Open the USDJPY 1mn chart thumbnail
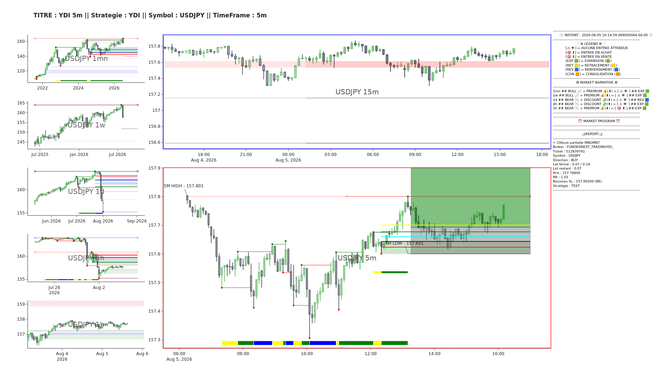This screenshot has height=376, width=669. (86, 58)
